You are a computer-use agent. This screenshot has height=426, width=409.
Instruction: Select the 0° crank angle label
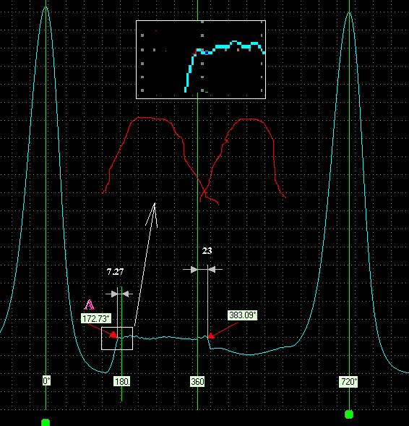click(46, 381)
